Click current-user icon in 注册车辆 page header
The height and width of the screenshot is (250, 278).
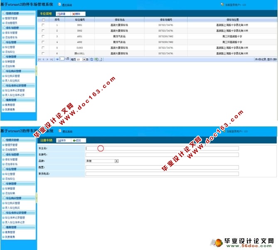click(x=224, y=131)
